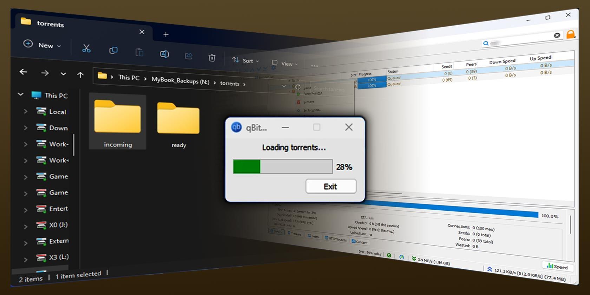Sort torrents by Up Speed column
This screenshot has width=590, height=295.
coord(540,58)
